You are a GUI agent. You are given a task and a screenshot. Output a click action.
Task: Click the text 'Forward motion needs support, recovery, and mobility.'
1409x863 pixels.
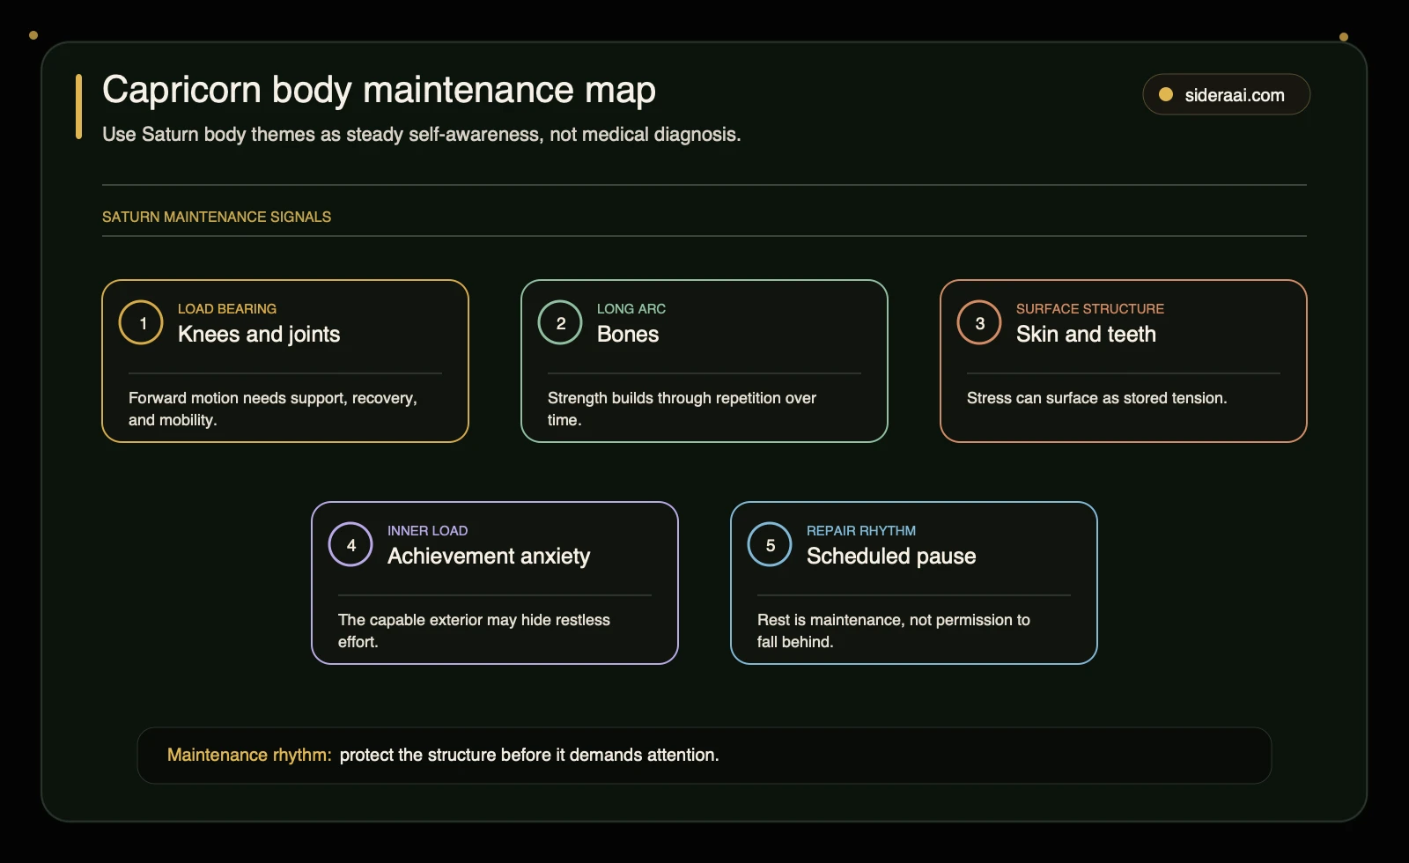(273, 409)
